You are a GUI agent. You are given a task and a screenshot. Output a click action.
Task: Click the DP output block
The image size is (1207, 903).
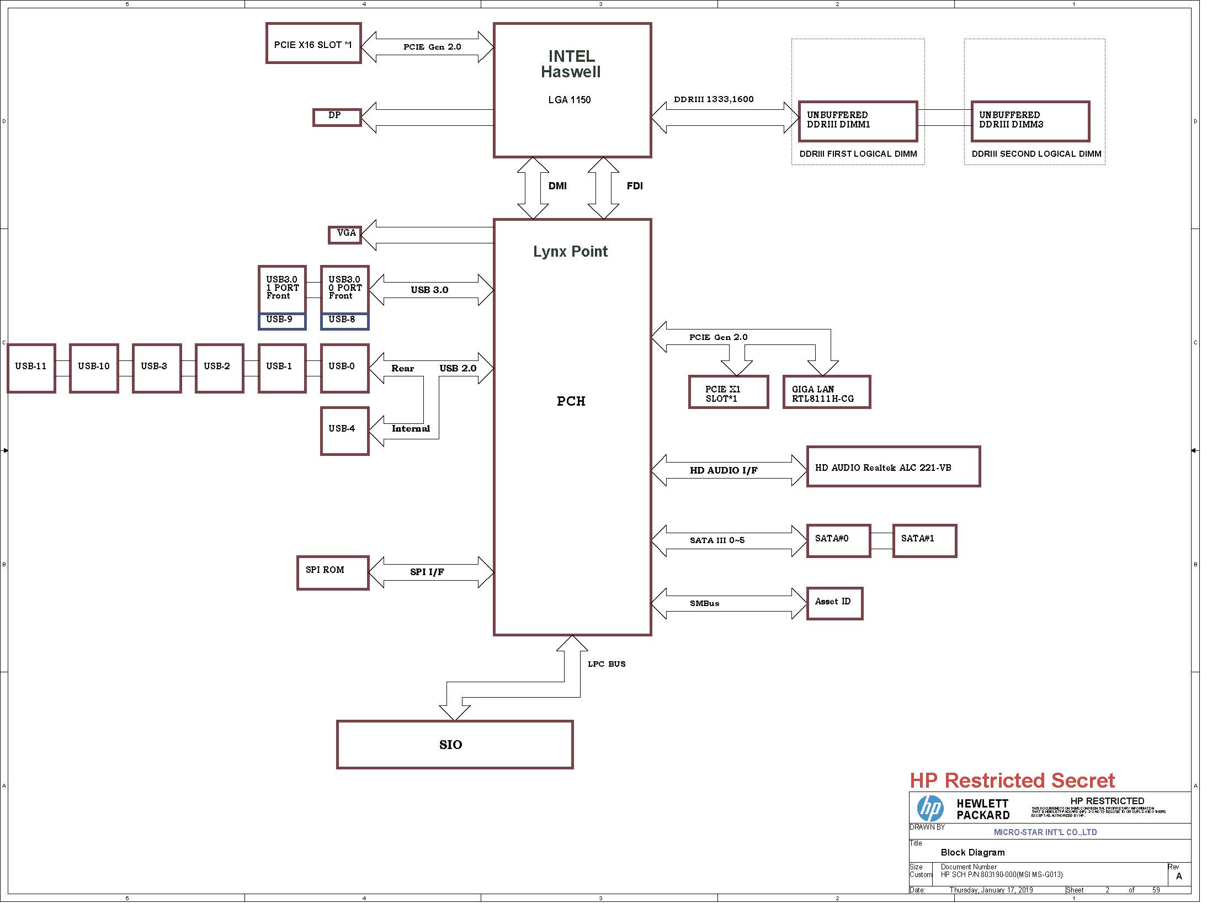(x=337, y=117)
